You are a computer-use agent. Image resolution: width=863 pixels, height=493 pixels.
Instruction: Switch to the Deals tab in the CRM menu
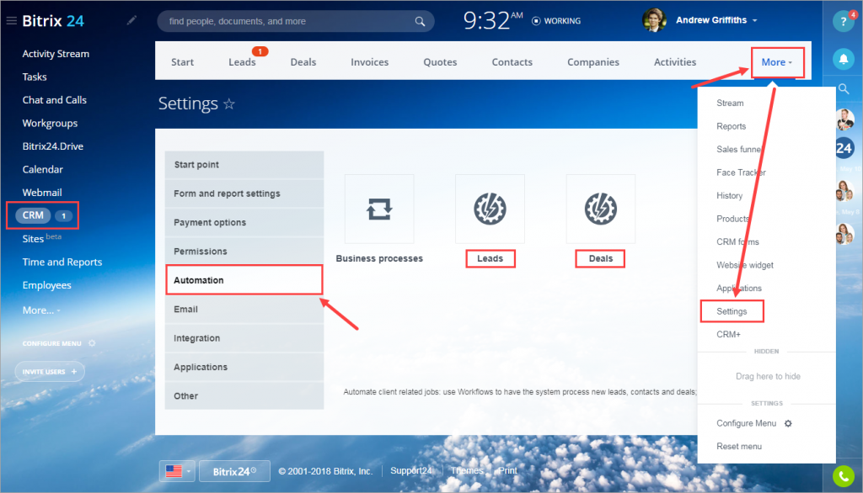click(303, 62)
